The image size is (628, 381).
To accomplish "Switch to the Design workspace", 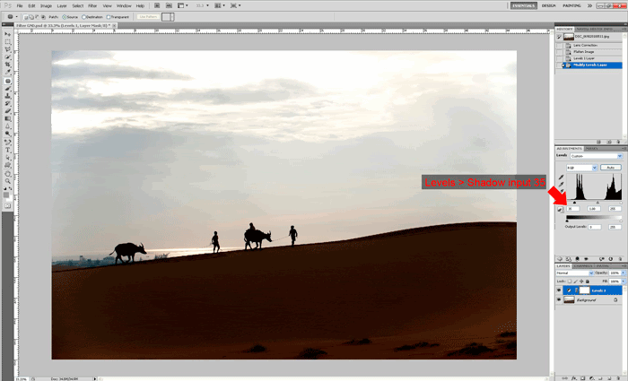I will [x=550, y=5].
